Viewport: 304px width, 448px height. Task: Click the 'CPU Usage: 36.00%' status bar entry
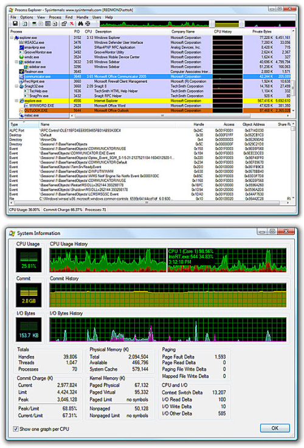(x=24, y=210)
